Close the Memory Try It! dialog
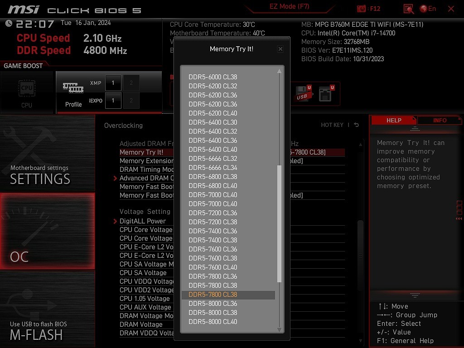This screenshot has width=464, height=348. (280, 49)
